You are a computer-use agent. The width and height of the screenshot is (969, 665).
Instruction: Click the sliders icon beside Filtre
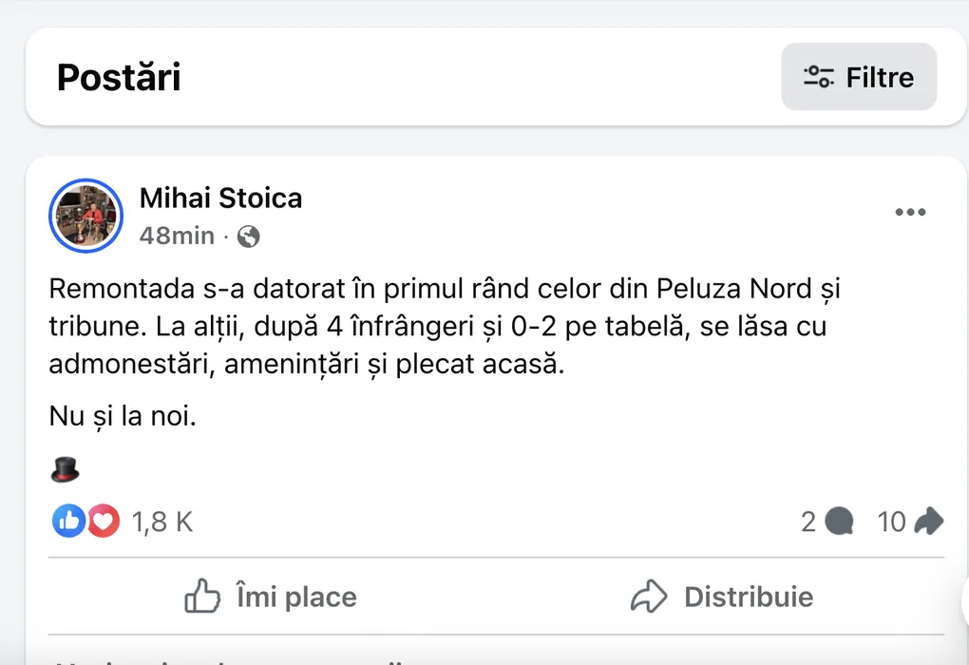click(819, 77)
